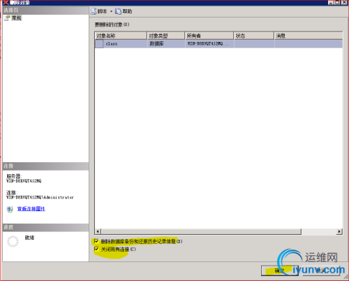Click the 脚本 (Script) toolbar button
The image size is (349, 281).
[x=99, y=11]
